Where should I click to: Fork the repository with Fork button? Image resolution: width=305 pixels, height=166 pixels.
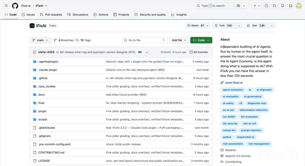click(223, 26)
